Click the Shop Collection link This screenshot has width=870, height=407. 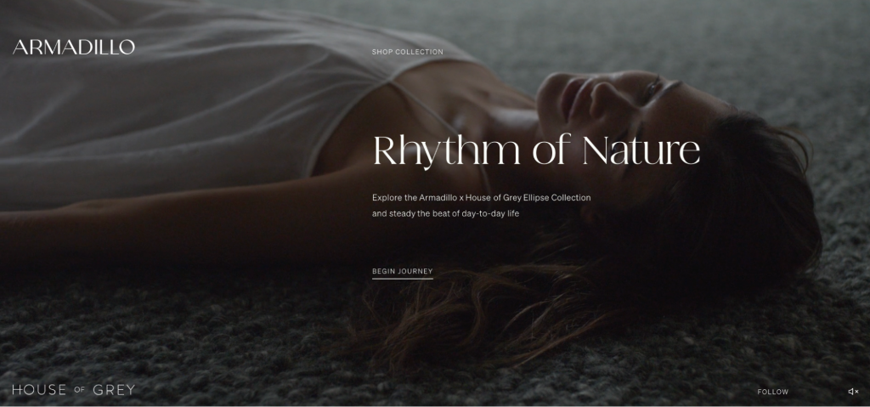coord(407,52)
